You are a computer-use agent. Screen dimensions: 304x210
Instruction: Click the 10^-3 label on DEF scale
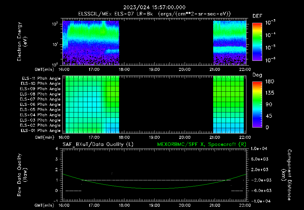pos(270,23)
